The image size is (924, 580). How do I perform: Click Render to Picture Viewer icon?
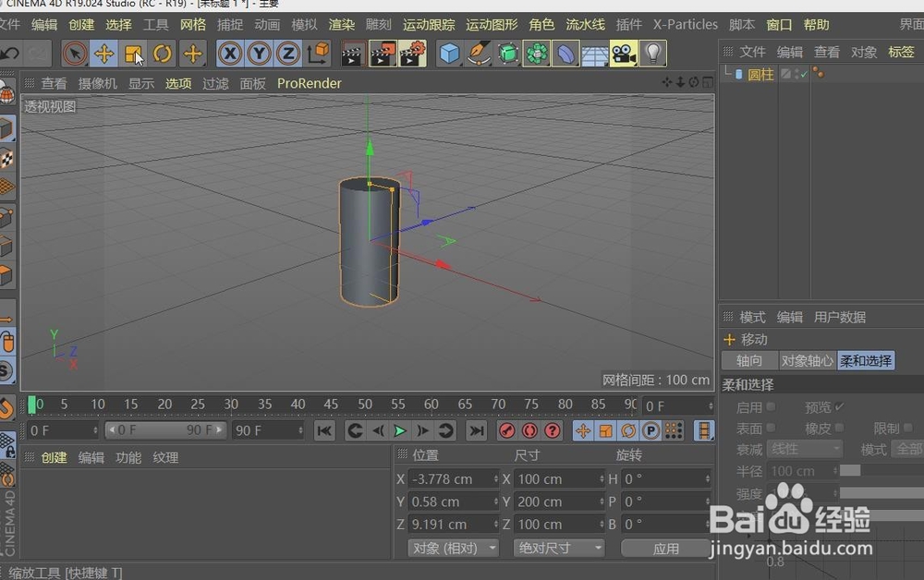(383, 54)
